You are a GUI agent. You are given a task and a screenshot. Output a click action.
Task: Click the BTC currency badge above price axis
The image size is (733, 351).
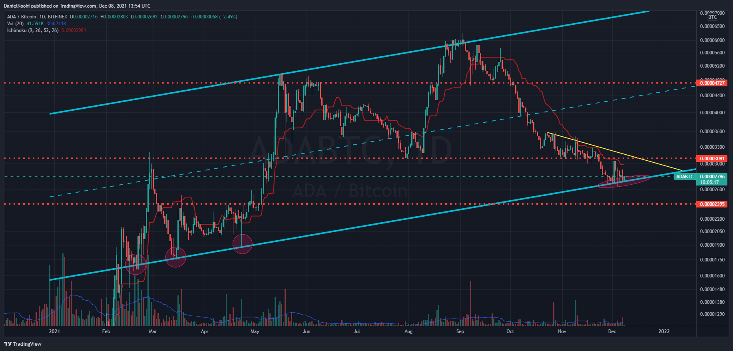click(712, 17)
